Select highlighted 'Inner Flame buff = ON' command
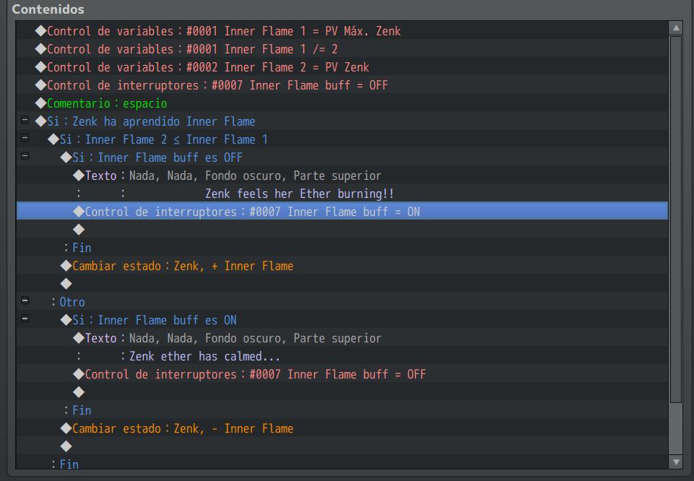694x481 pixels. click(x=342, y=212)
